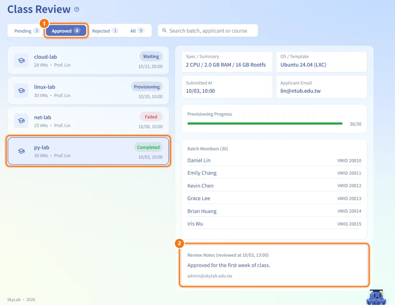Click VMID 20010 label
The image size is (395, 305).
(x=349, y=160)
